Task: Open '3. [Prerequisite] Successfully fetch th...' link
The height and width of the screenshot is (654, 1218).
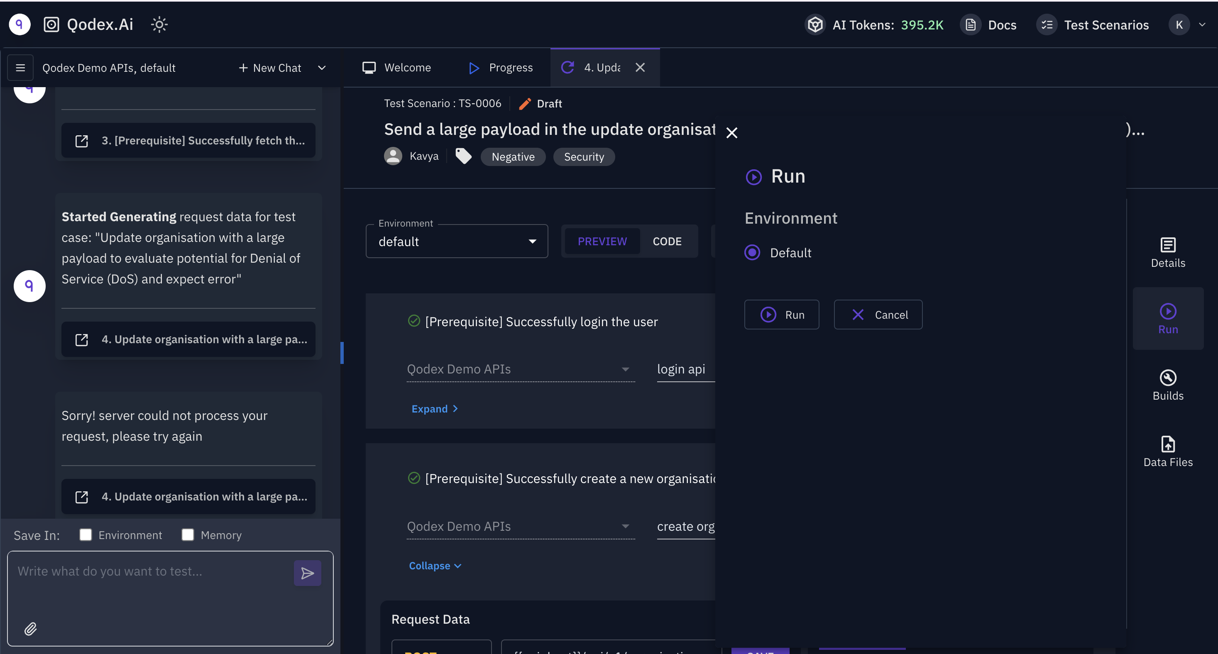Action: (x=188, y=140)
